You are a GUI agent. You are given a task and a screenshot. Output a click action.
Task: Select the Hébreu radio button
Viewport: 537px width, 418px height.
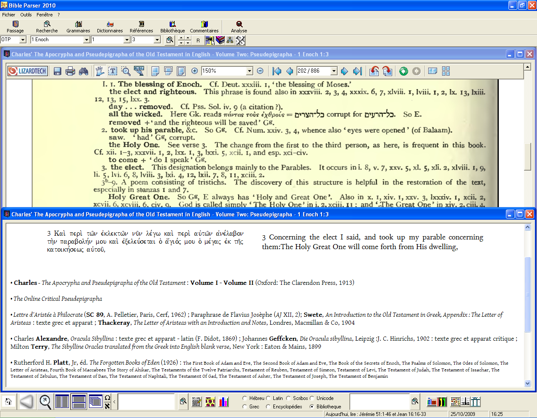[x=245, y=398]
